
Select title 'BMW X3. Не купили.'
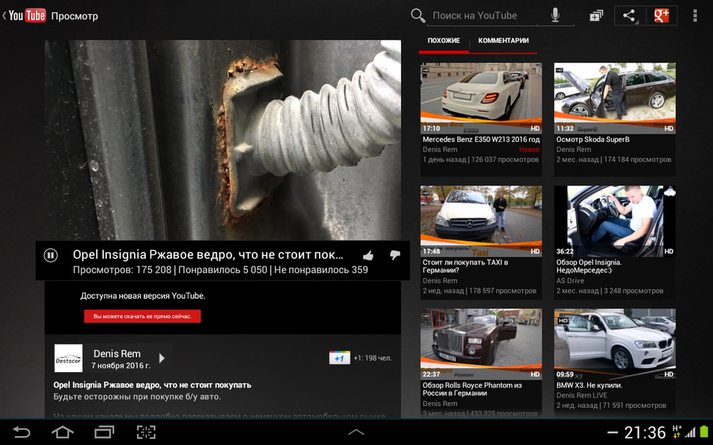pyautogui.click(x=589, y=385)
